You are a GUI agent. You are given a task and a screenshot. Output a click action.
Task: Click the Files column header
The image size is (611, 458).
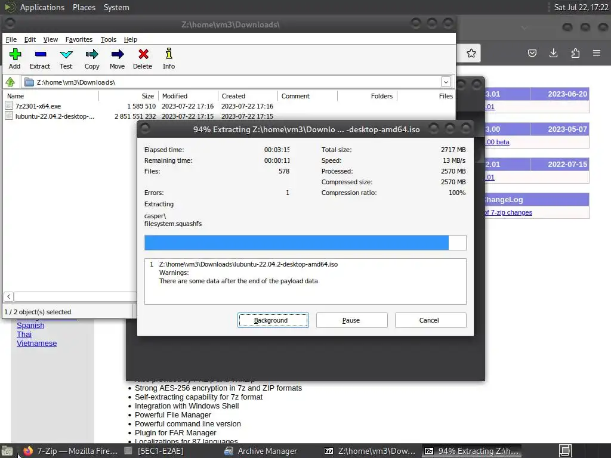(x=426, y=96)
